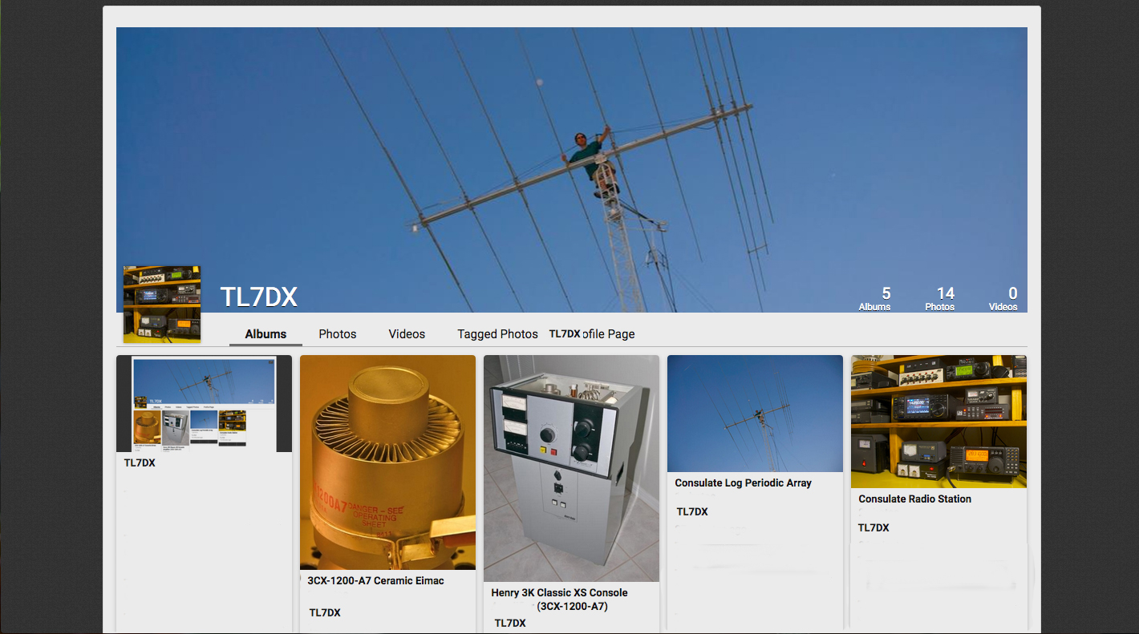
Task: Open the radio station shelf album thumbnail
Action: 938,422
